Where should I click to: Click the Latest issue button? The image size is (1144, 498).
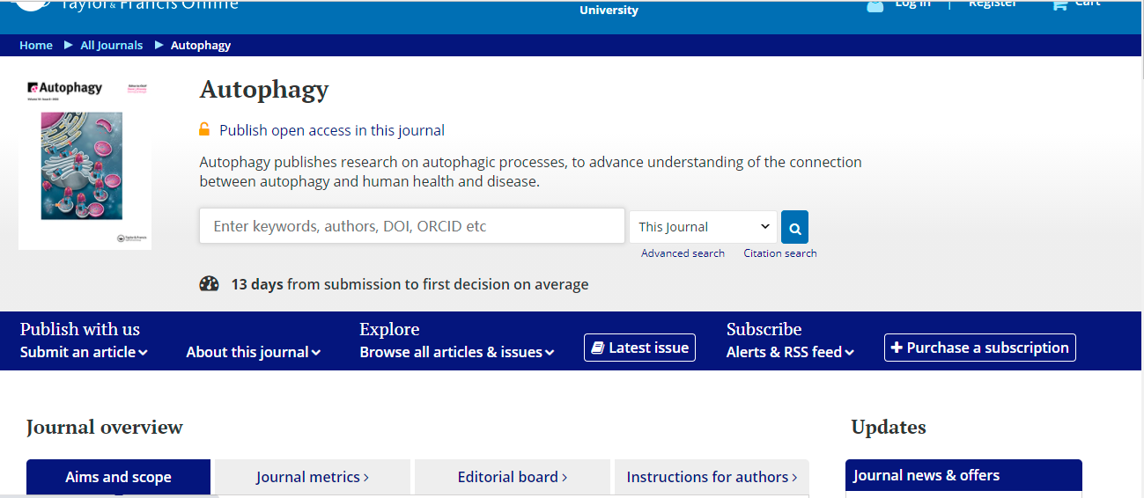pyautogui.click(x=639, y=348)
